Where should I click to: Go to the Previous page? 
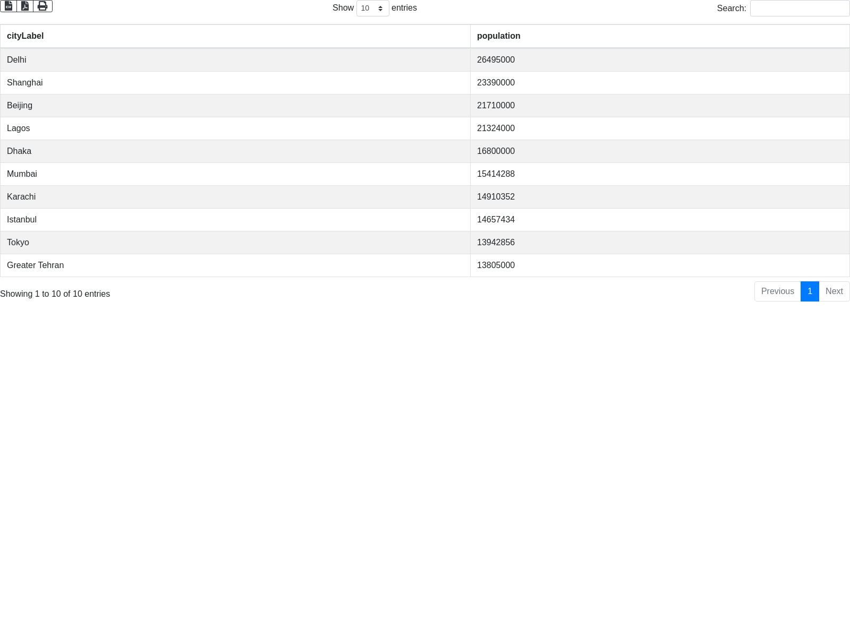[777, 291]
